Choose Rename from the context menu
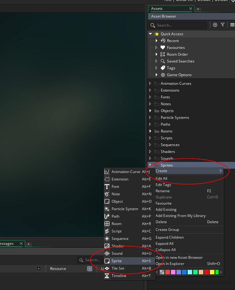The width and height of the screenshot is (235, 290). click(x=163, y=191)
